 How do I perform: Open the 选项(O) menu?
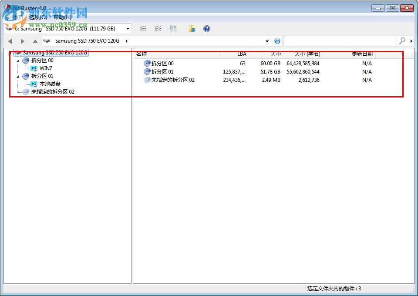(x=38, y=18)
